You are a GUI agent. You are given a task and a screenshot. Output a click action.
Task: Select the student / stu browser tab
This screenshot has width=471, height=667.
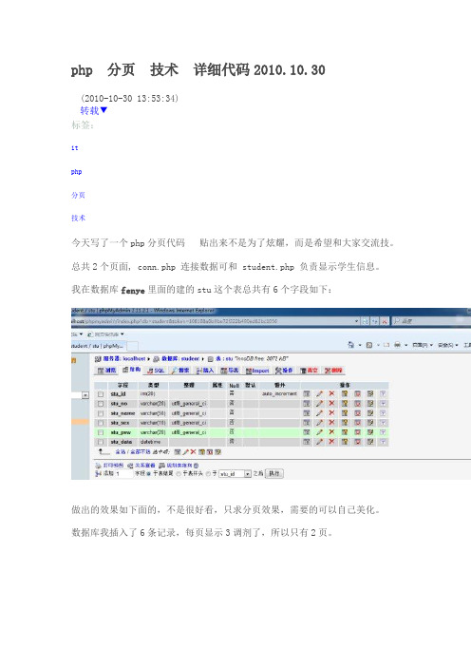tap(99, 346)
